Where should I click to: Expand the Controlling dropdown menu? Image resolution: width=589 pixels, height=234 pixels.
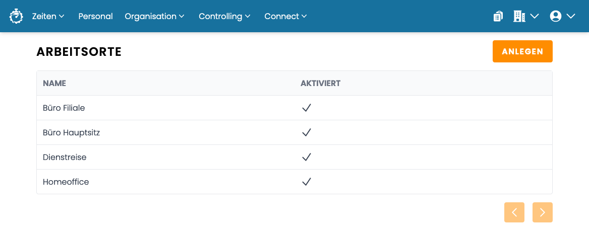[224, 16]
